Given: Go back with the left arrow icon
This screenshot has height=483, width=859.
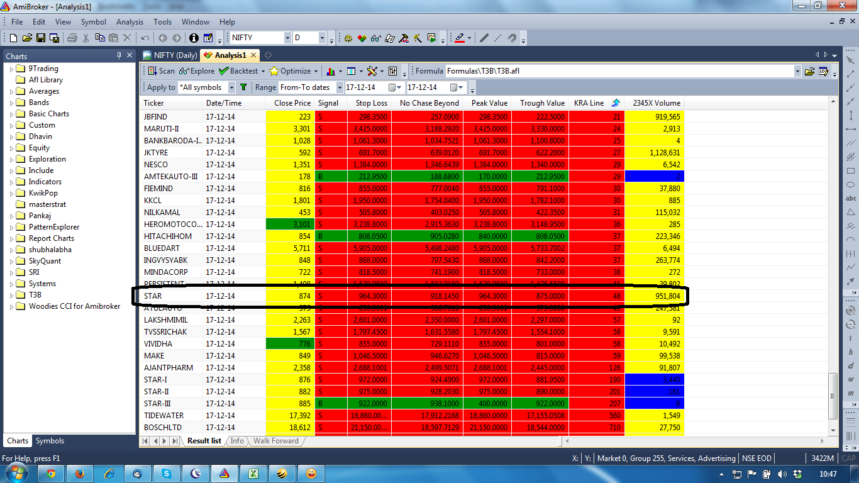Looking at the screenshot, I should [x=163, y=38].
